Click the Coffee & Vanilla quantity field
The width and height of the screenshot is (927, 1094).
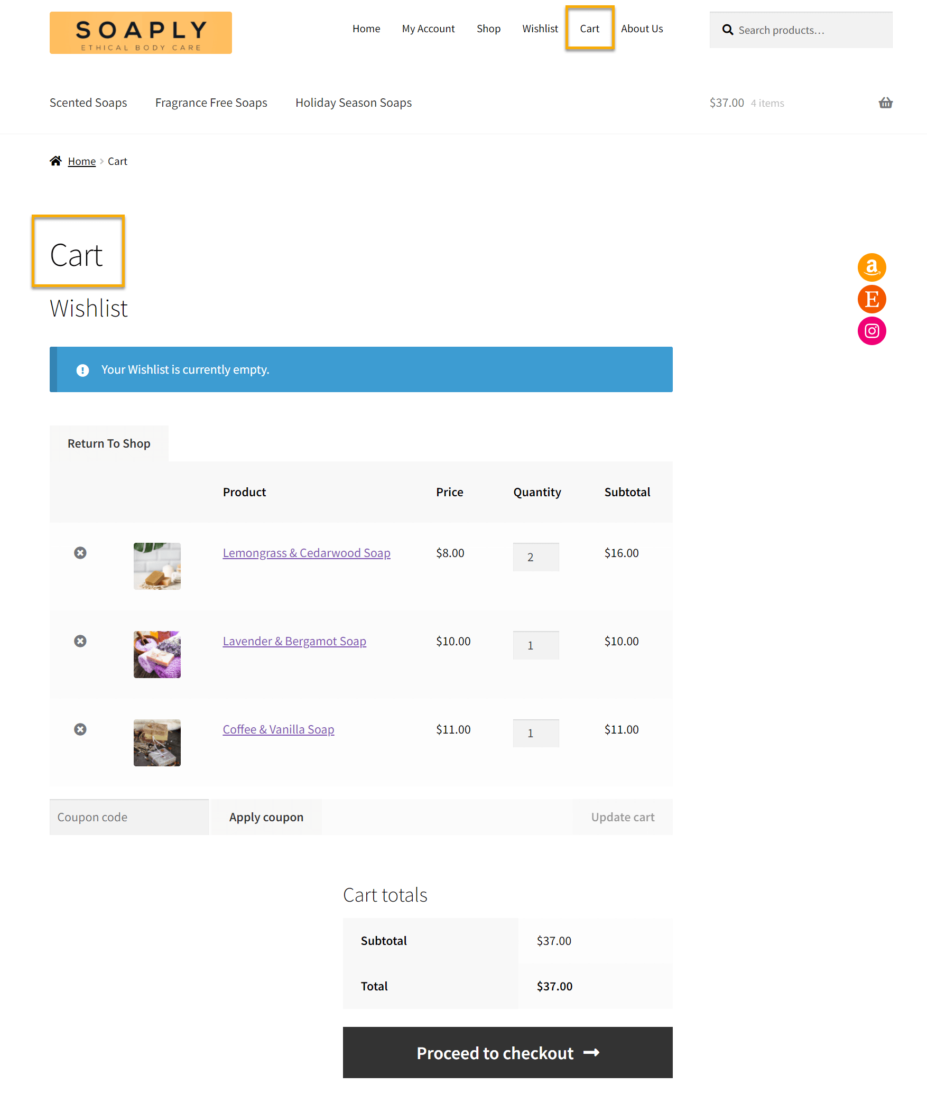point(536,734)
